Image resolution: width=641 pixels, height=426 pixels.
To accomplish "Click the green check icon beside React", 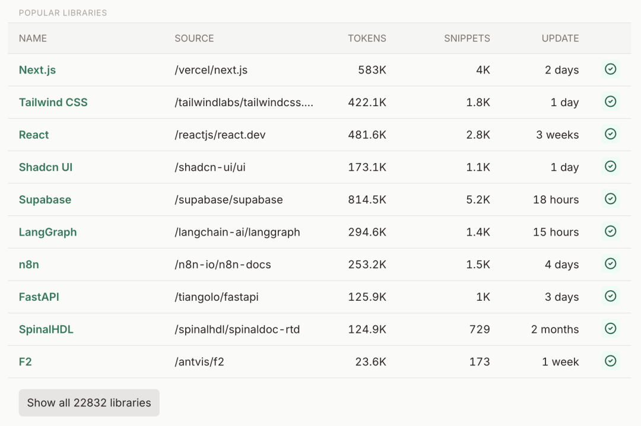I will click(x=610, y=134).
